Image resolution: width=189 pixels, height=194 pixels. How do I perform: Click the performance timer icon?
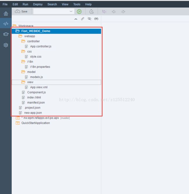pyautogui.click(x=91, y=12)
